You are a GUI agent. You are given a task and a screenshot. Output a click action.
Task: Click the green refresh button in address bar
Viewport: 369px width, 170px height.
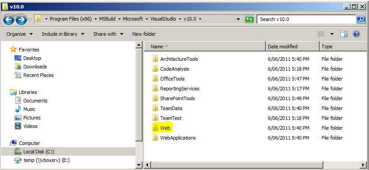(249, 19)
